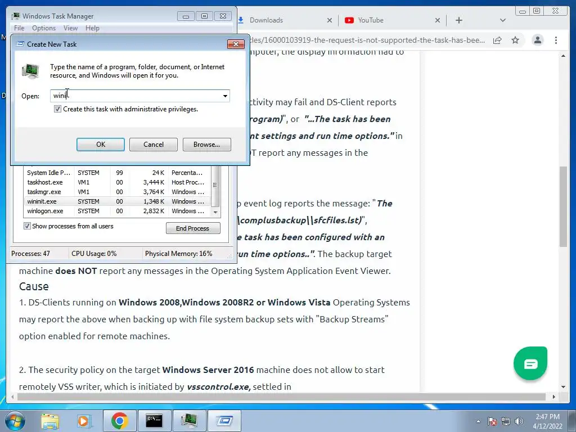Screen dimensions: 576x432
Task: Click the web page vertical scrollbar thumb
Action: (563, 206)
